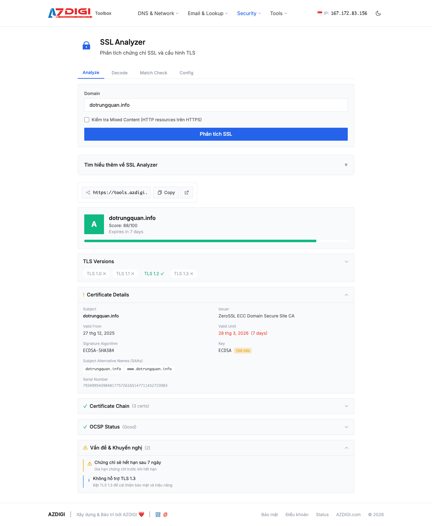
Task: Expand the Certificate Chain section chevron
Action: tap(347, 406)
